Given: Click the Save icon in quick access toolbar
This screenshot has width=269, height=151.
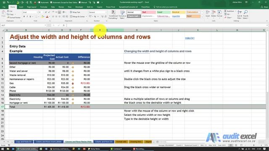Looking at the screenshot, I should [4, 2].
